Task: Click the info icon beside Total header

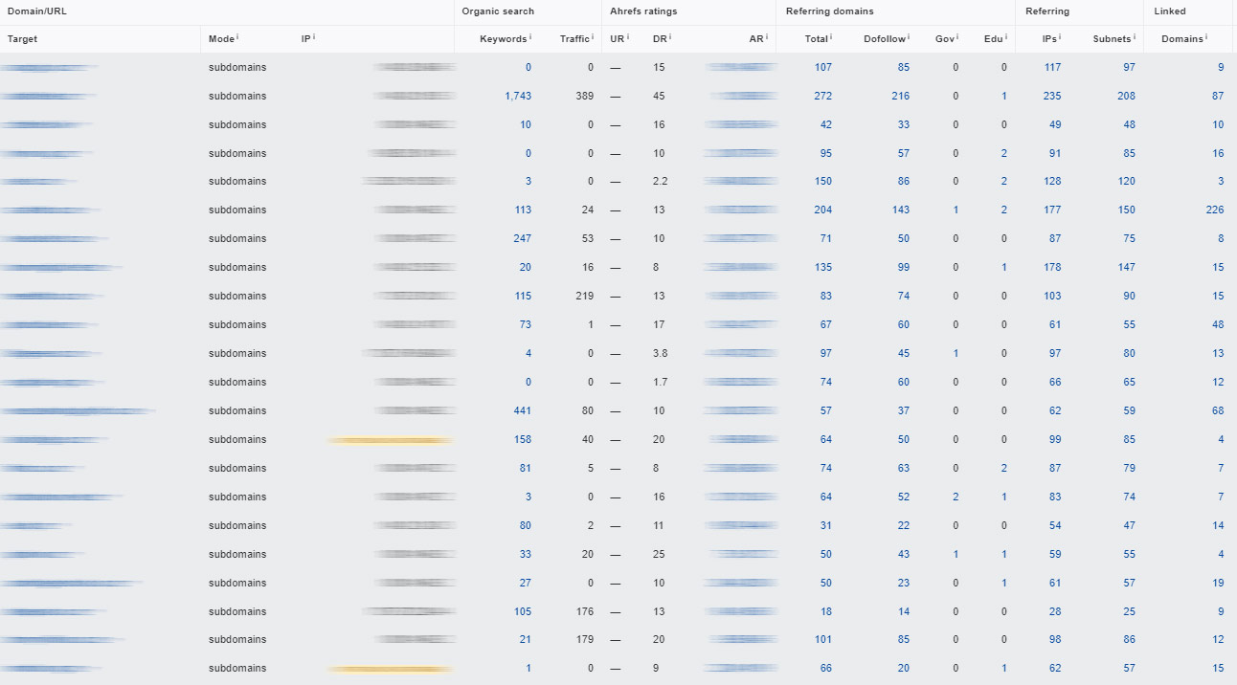Action: 831,37
